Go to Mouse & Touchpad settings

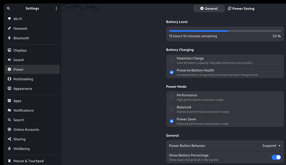click(x=28, y=161)
